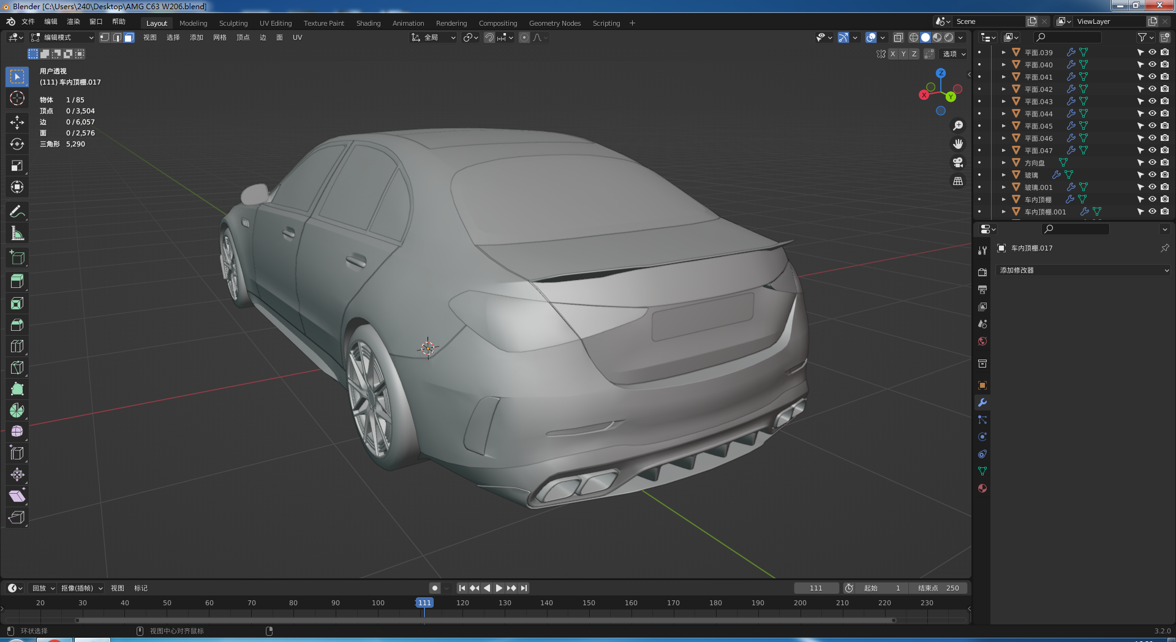Open the 添加修改器 dropdown
Viewport: 1176px width, 642px height.
1084,270
